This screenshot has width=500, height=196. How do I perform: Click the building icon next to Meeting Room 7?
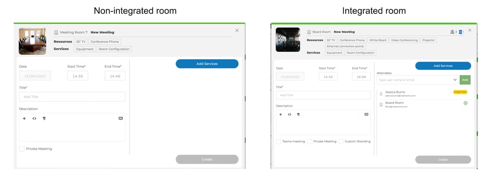point(56,32)
